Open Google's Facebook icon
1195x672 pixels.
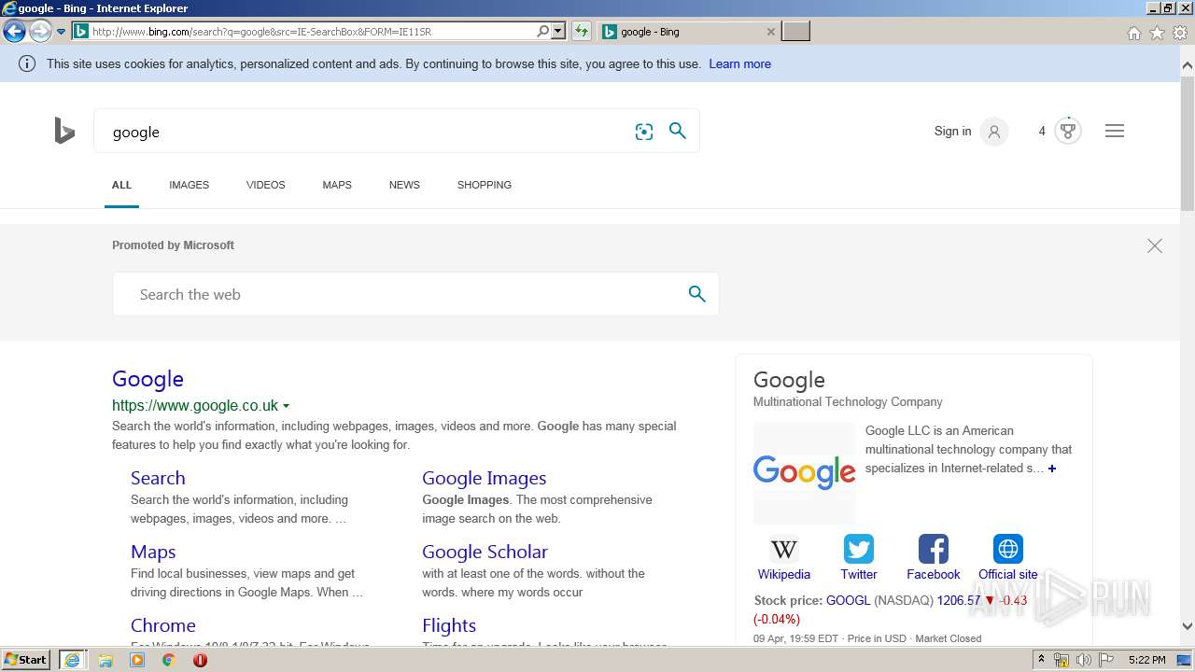pos(934,548)
